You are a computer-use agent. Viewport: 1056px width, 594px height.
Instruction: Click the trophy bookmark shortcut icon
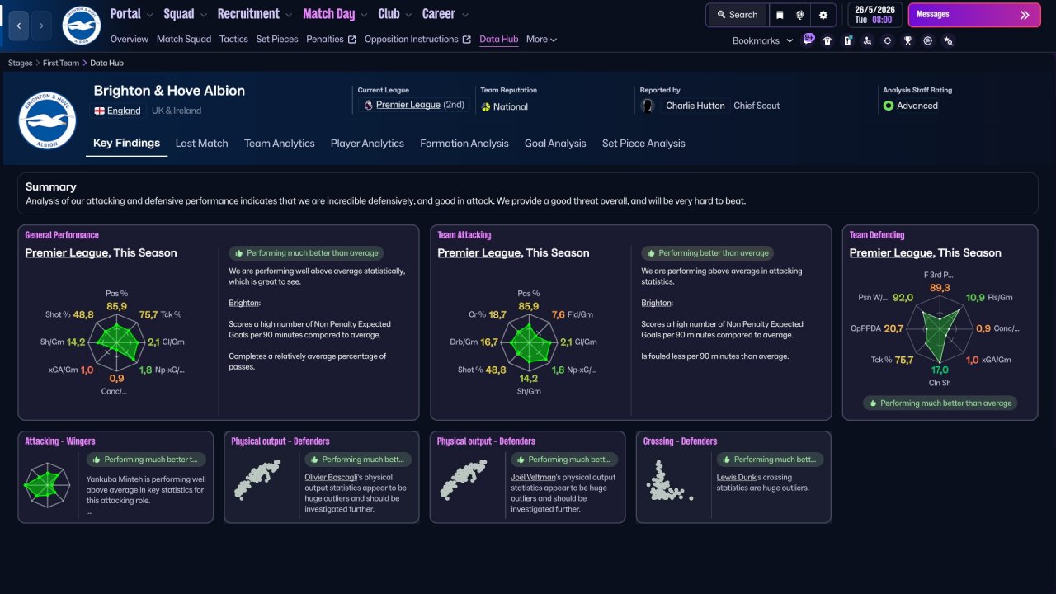907,40
